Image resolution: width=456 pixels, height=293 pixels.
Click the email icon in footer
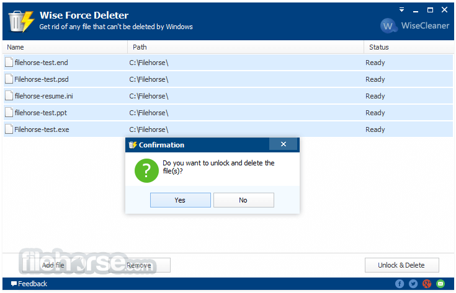[x=440, y=284]
